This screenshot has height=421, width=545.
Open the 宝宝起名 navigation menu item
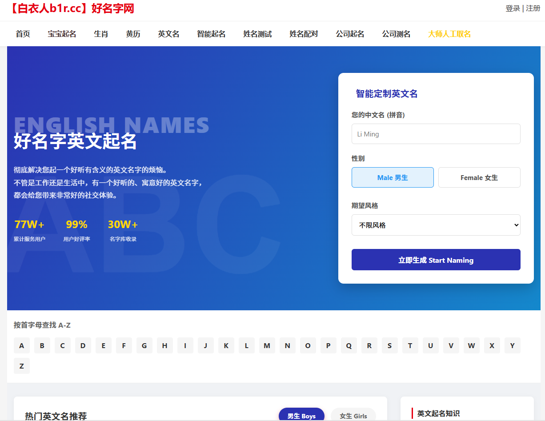click(62, 34)
